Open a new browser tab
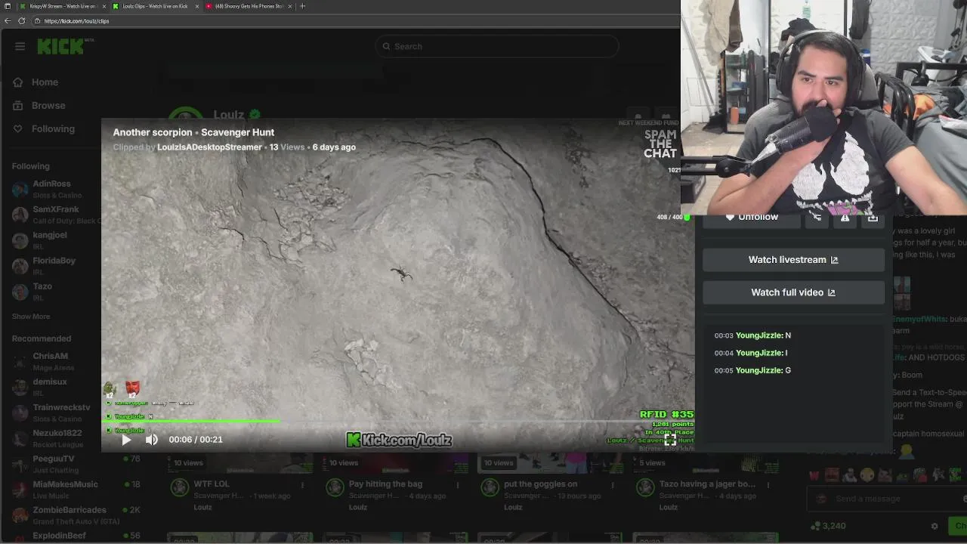Screen dimensions: 967x544 point(303,6)
